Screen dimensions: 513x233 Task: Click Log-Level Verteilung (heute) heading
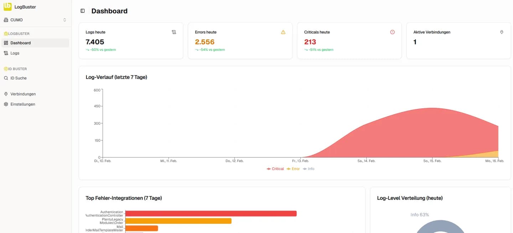(410, 198)
